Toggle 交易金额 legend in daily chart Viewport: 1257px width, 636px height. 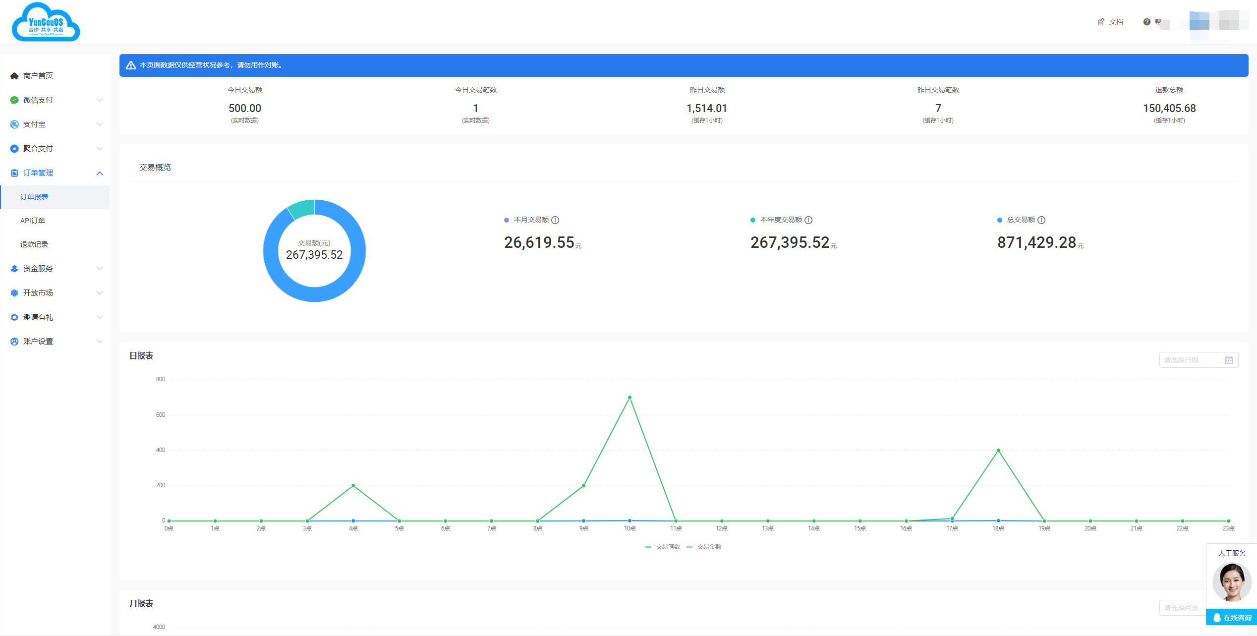click(704, 547)
